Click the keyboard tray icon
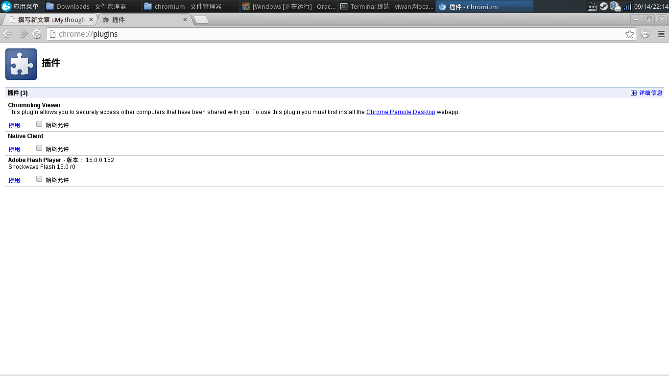669x376 pixels. tap(592, 7)
